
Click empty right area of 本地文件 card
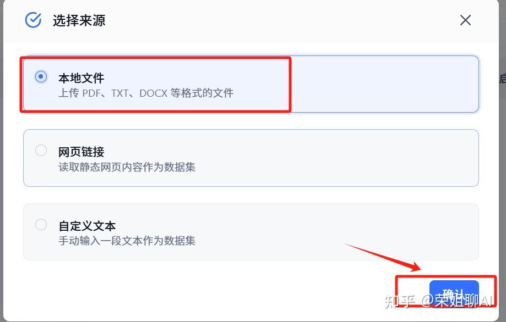pyautogui.click(x=384, y=85)
